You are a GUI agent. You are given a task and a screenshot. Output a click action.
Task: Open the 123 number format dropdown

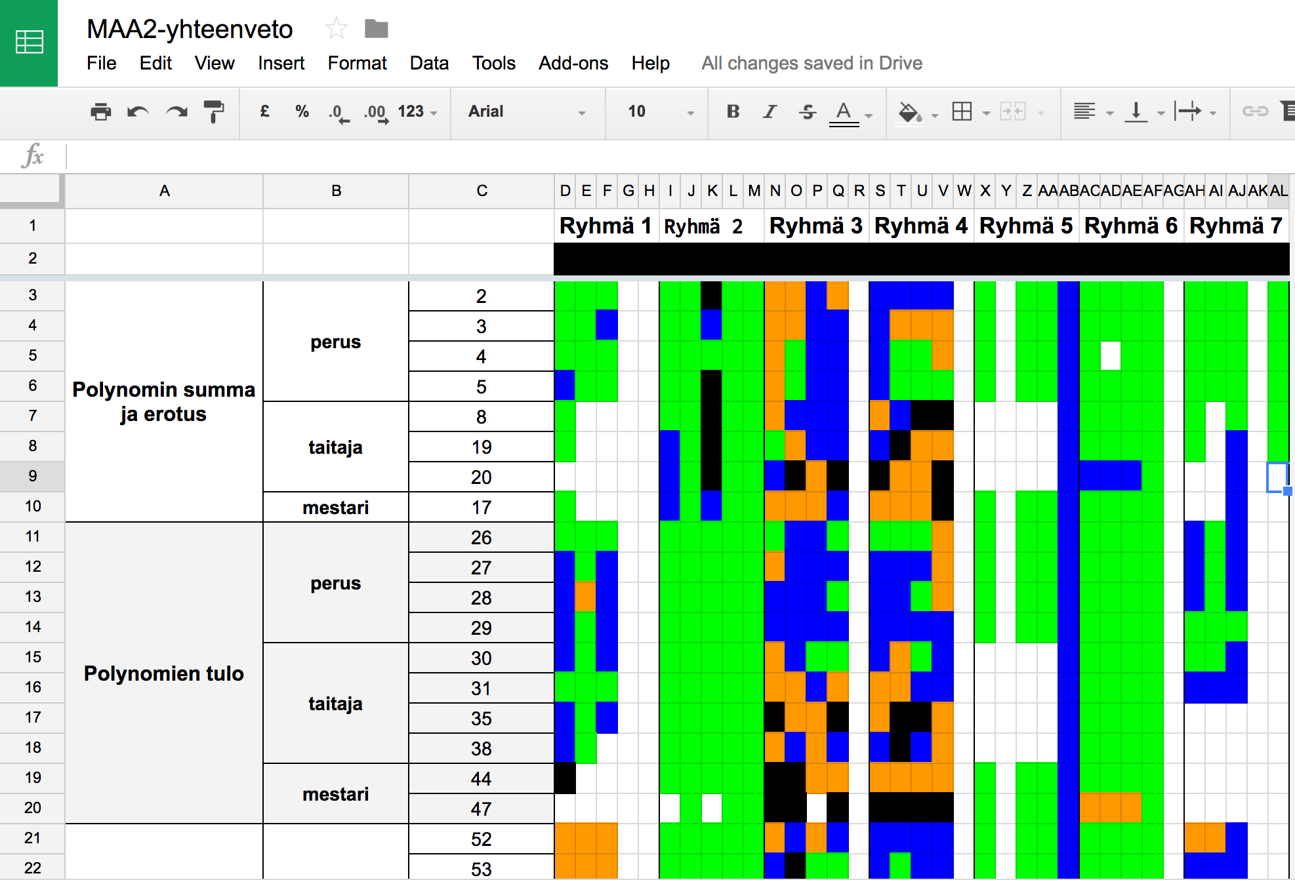coord(417,111)
